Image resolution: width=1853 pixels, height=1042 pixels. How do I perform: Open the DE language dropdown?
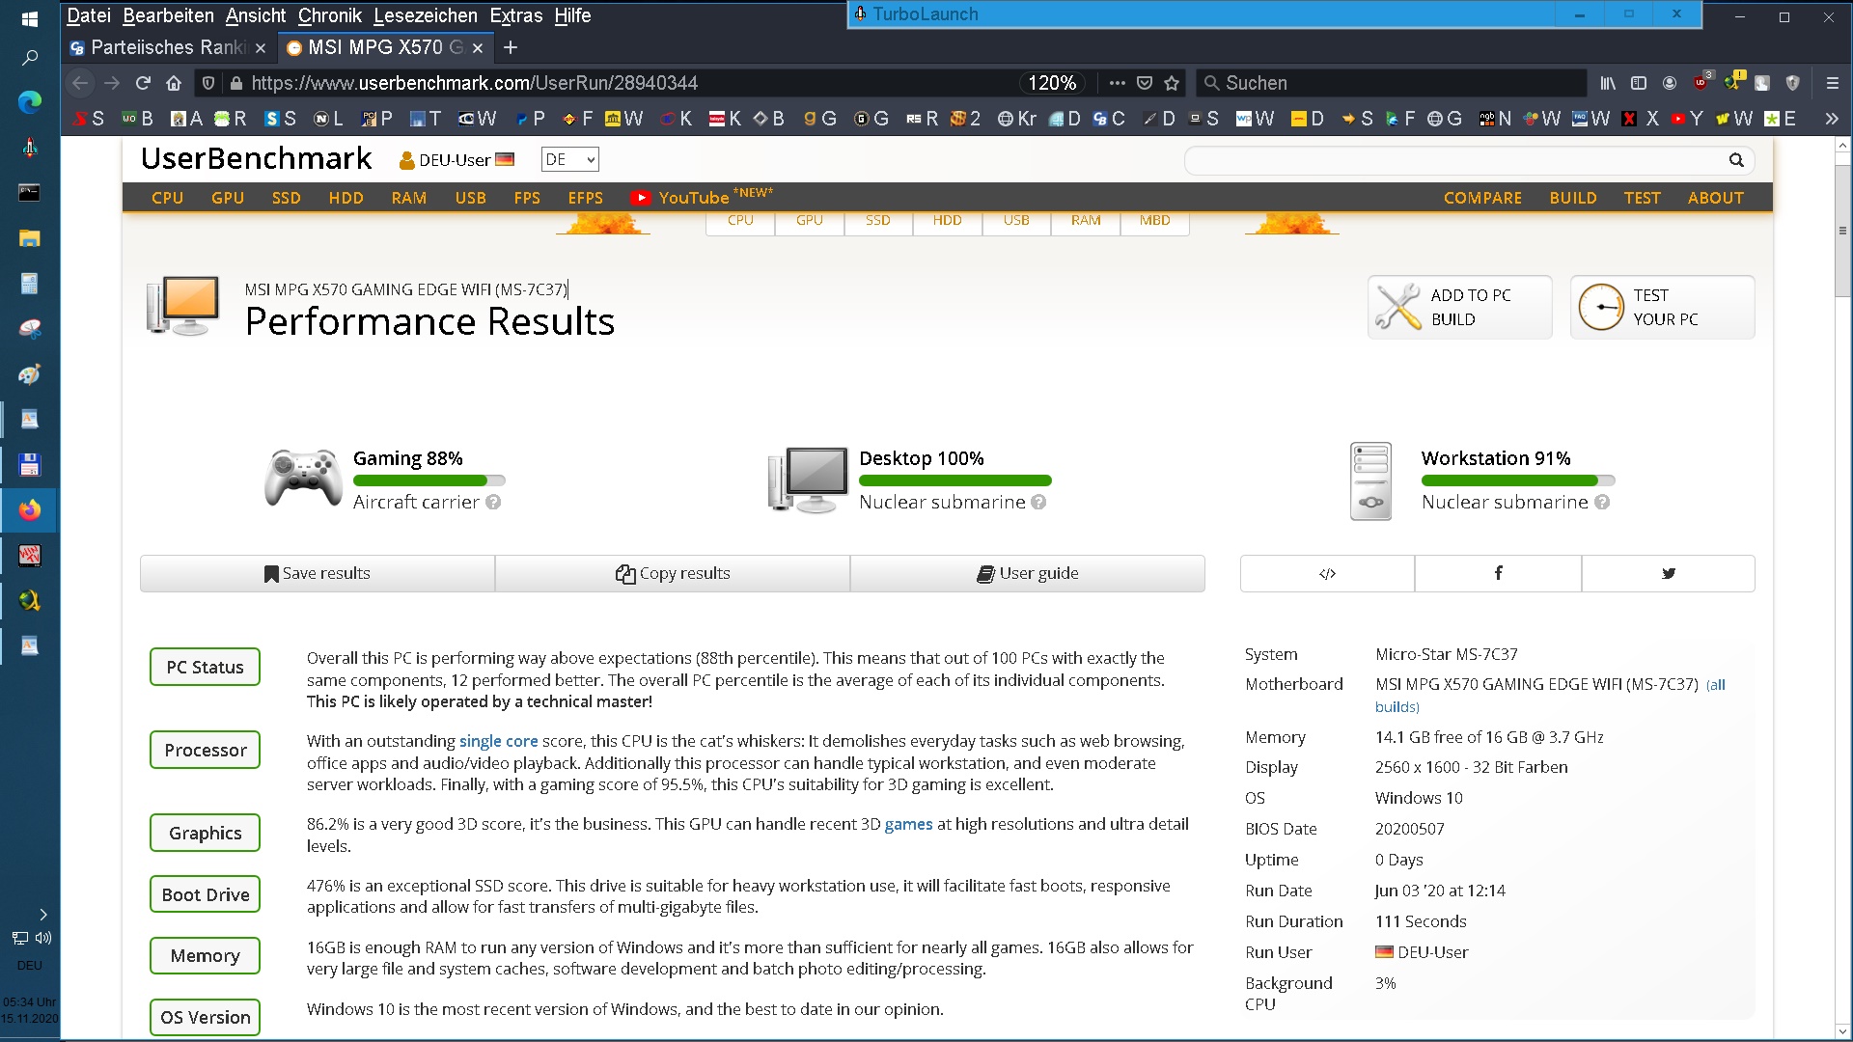(569, 159)
